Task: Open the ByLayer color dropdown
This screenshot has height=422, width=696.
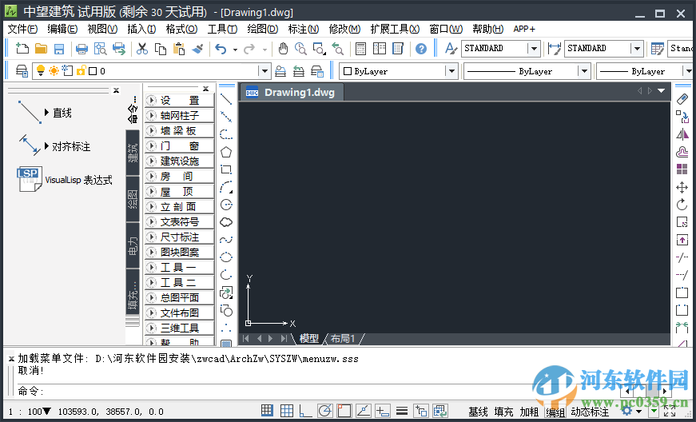Action: (x=451, y=71)
